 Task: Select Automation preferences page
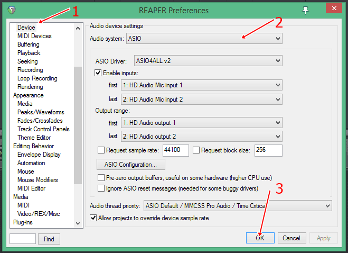point(31,162)
